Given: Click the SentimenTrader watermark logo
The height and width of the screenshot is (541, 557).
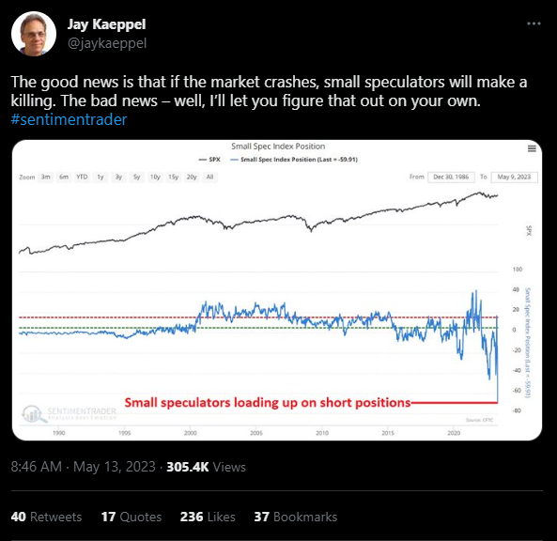Looking at the screenshot, I should [x=70, y=414].
